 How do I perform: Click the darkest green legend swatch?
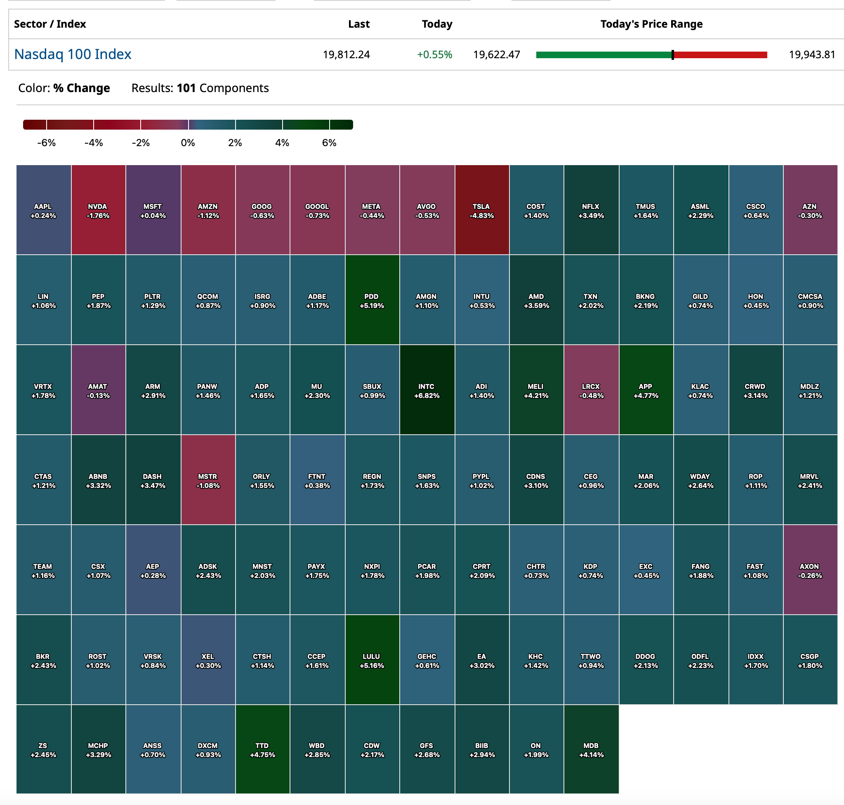point(342,125)
